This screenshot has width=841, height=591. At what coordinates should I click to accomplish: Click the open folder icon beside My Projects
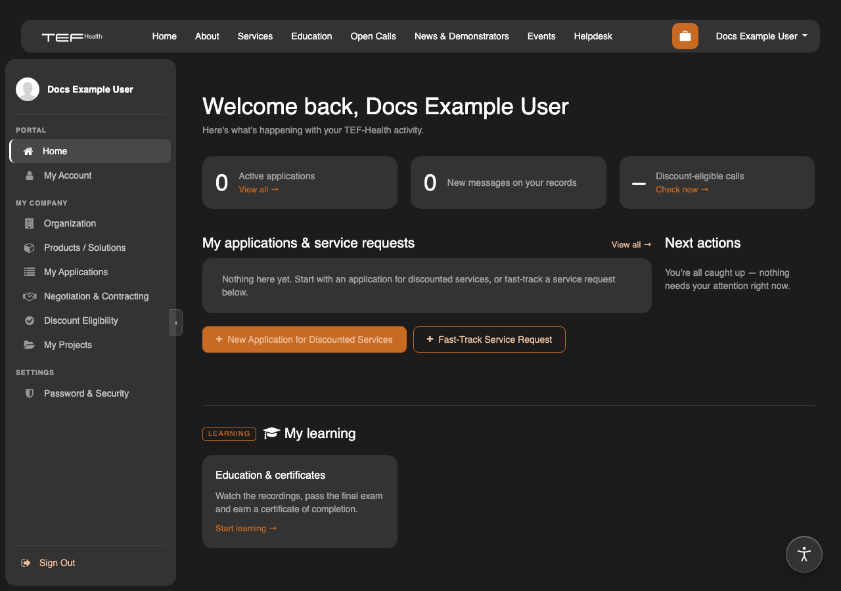point(29,345)
